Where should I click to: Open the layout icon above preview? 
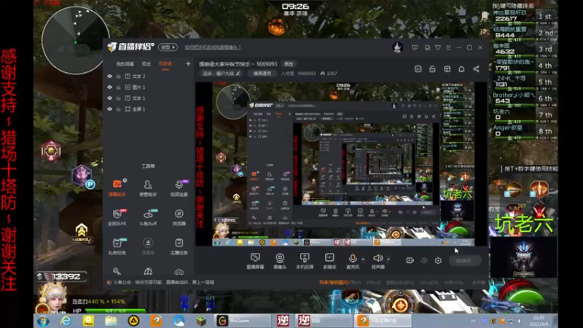[447, 69]
